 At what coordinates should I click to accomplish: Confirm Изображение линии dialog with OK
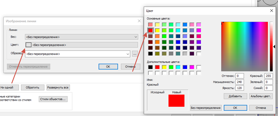108,66
